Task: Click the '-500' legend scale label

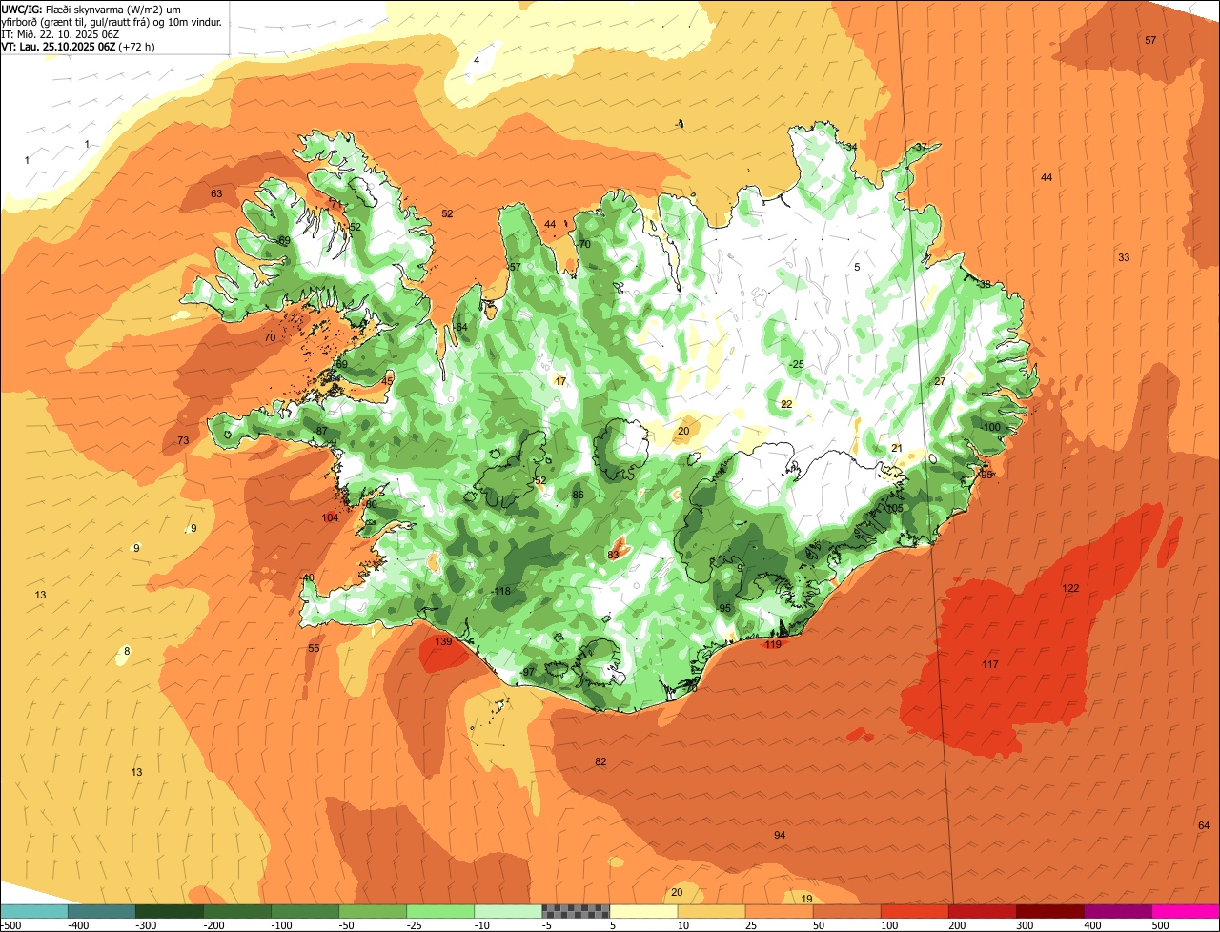Action: tap(11, 925)
